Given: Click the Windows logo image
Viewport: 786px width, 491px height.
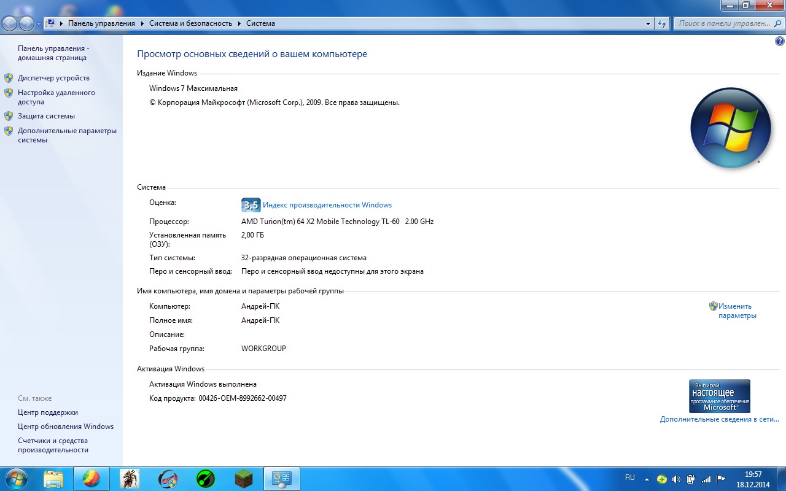Looking at the screenshot, I should click(x=730, y=128).
